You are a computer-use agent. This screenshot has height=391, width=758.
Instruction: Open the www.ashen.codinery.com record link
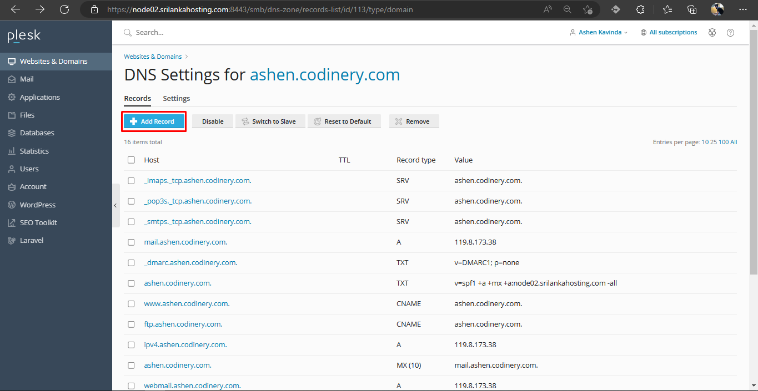187,304
